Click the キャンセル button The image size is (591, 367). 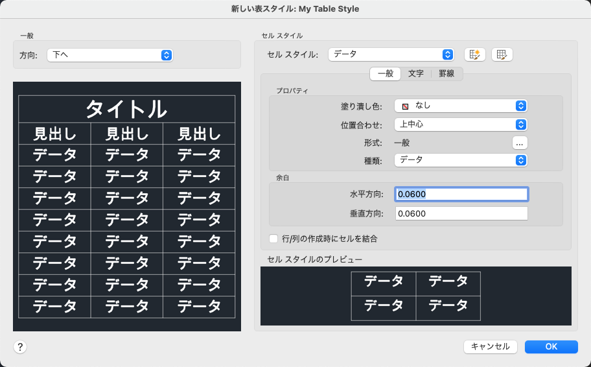491,347
